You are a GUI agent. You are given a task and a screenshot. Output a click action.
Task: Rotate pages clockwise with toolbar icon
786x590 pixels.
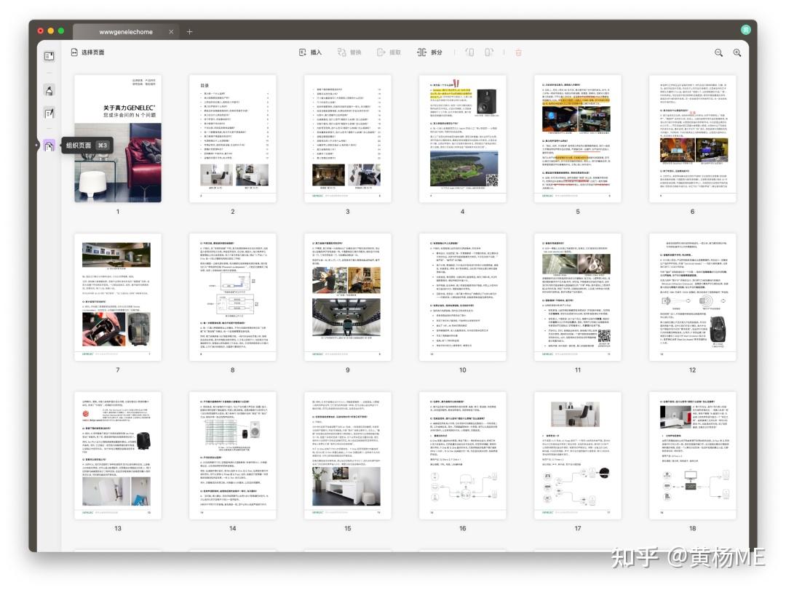coord(489,52)
